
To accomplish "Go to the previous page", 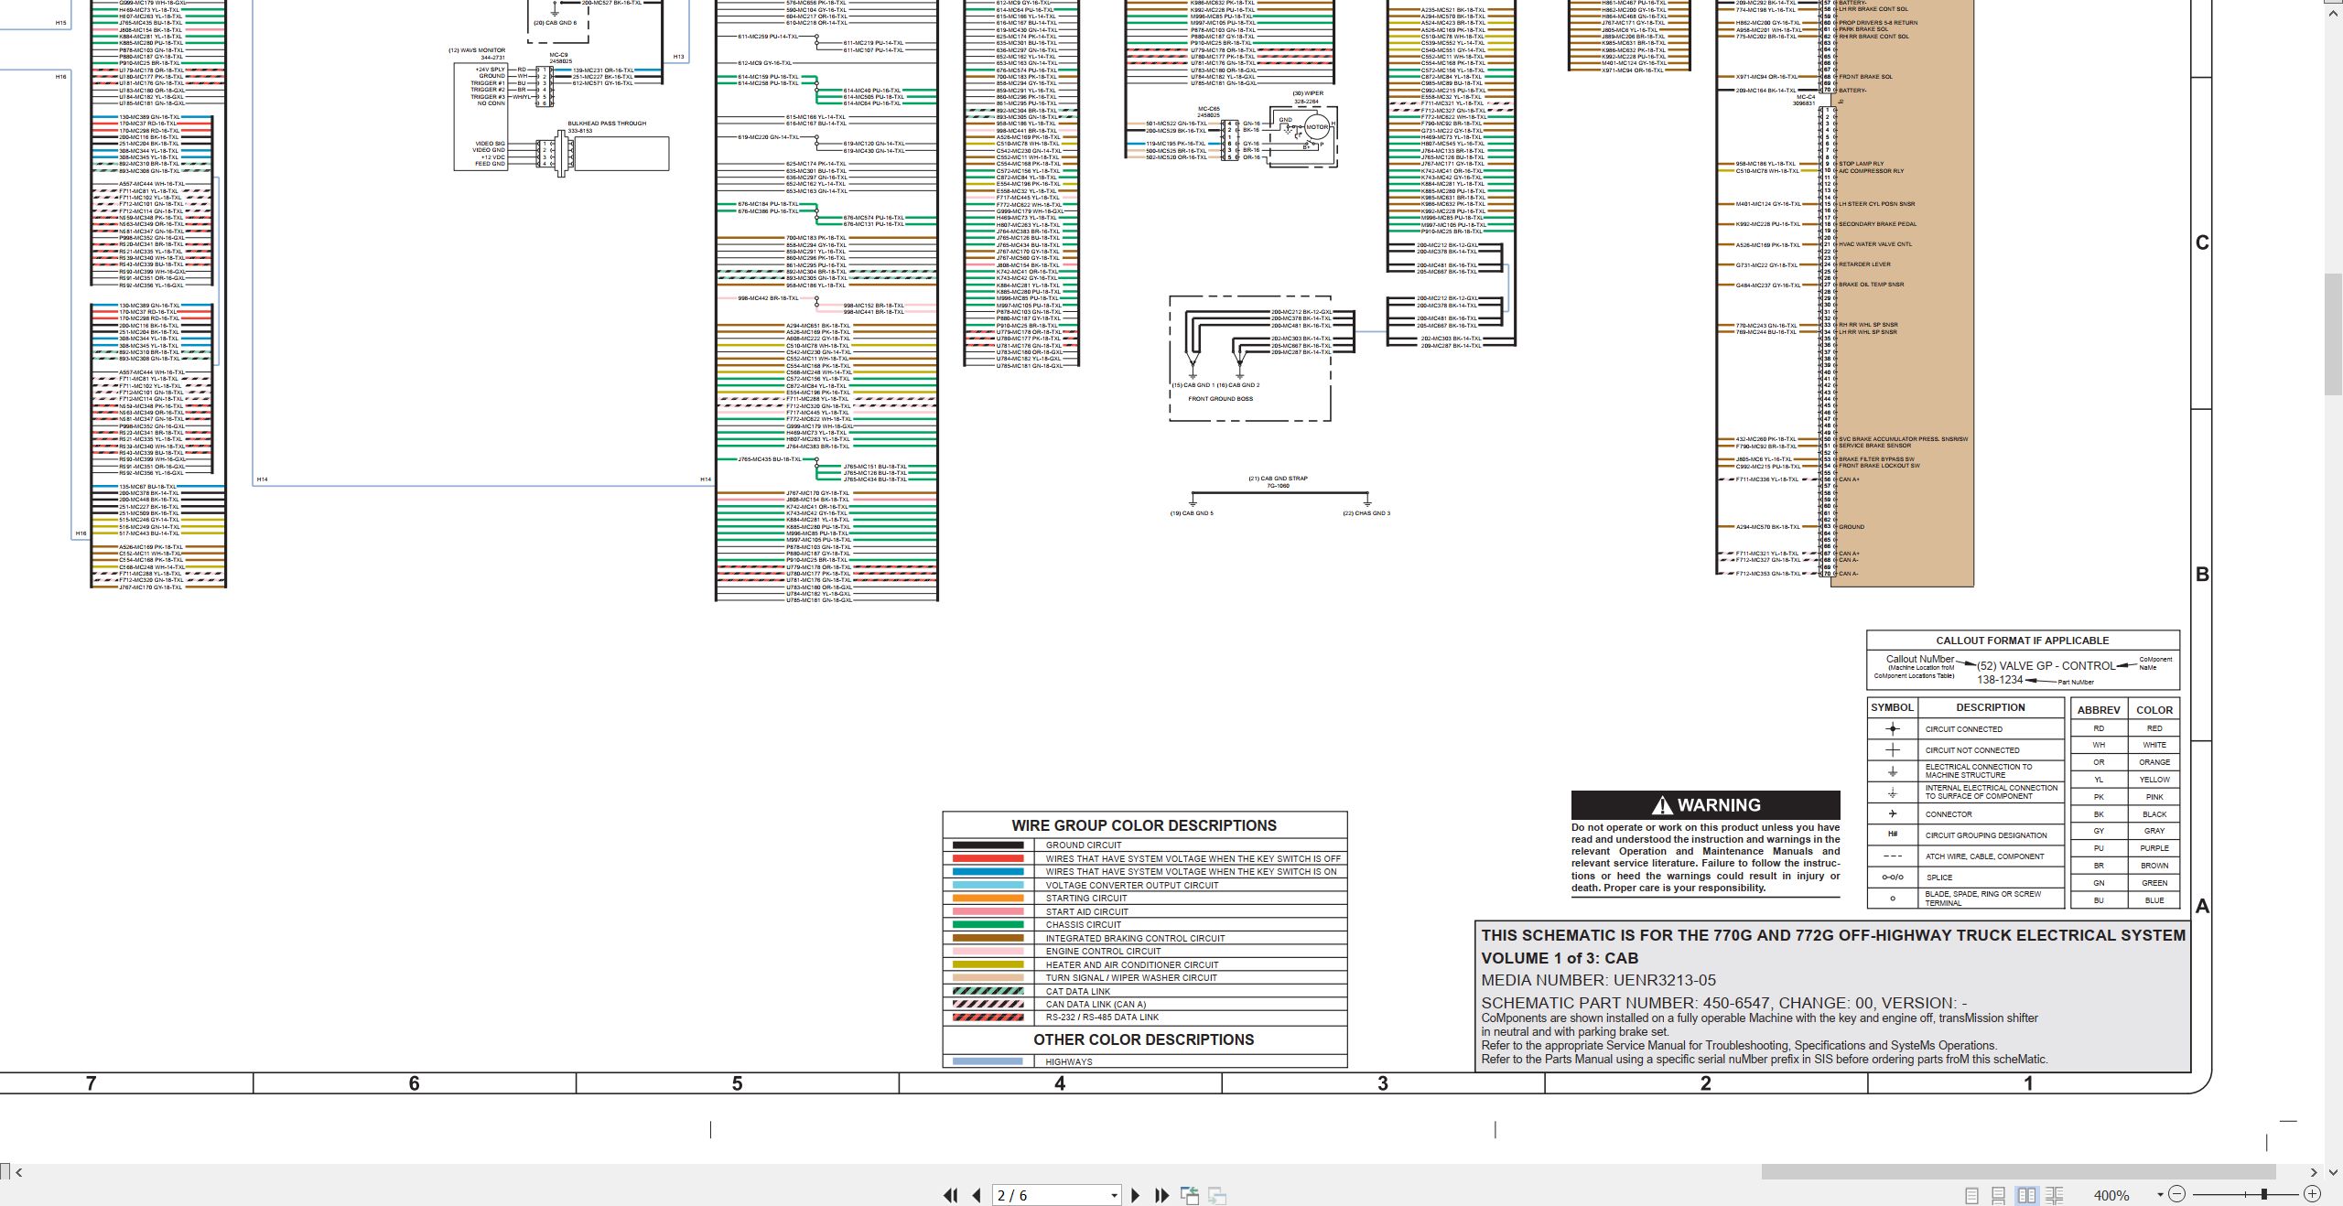I will (x=977, y=1195).
